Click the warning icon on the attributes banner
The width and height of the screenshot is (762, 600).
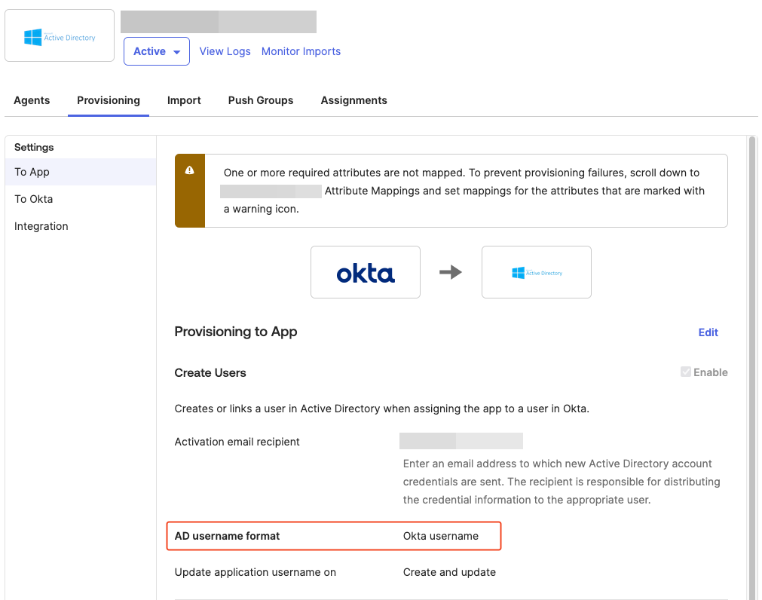pyautogui.click(x=189, y=171)
